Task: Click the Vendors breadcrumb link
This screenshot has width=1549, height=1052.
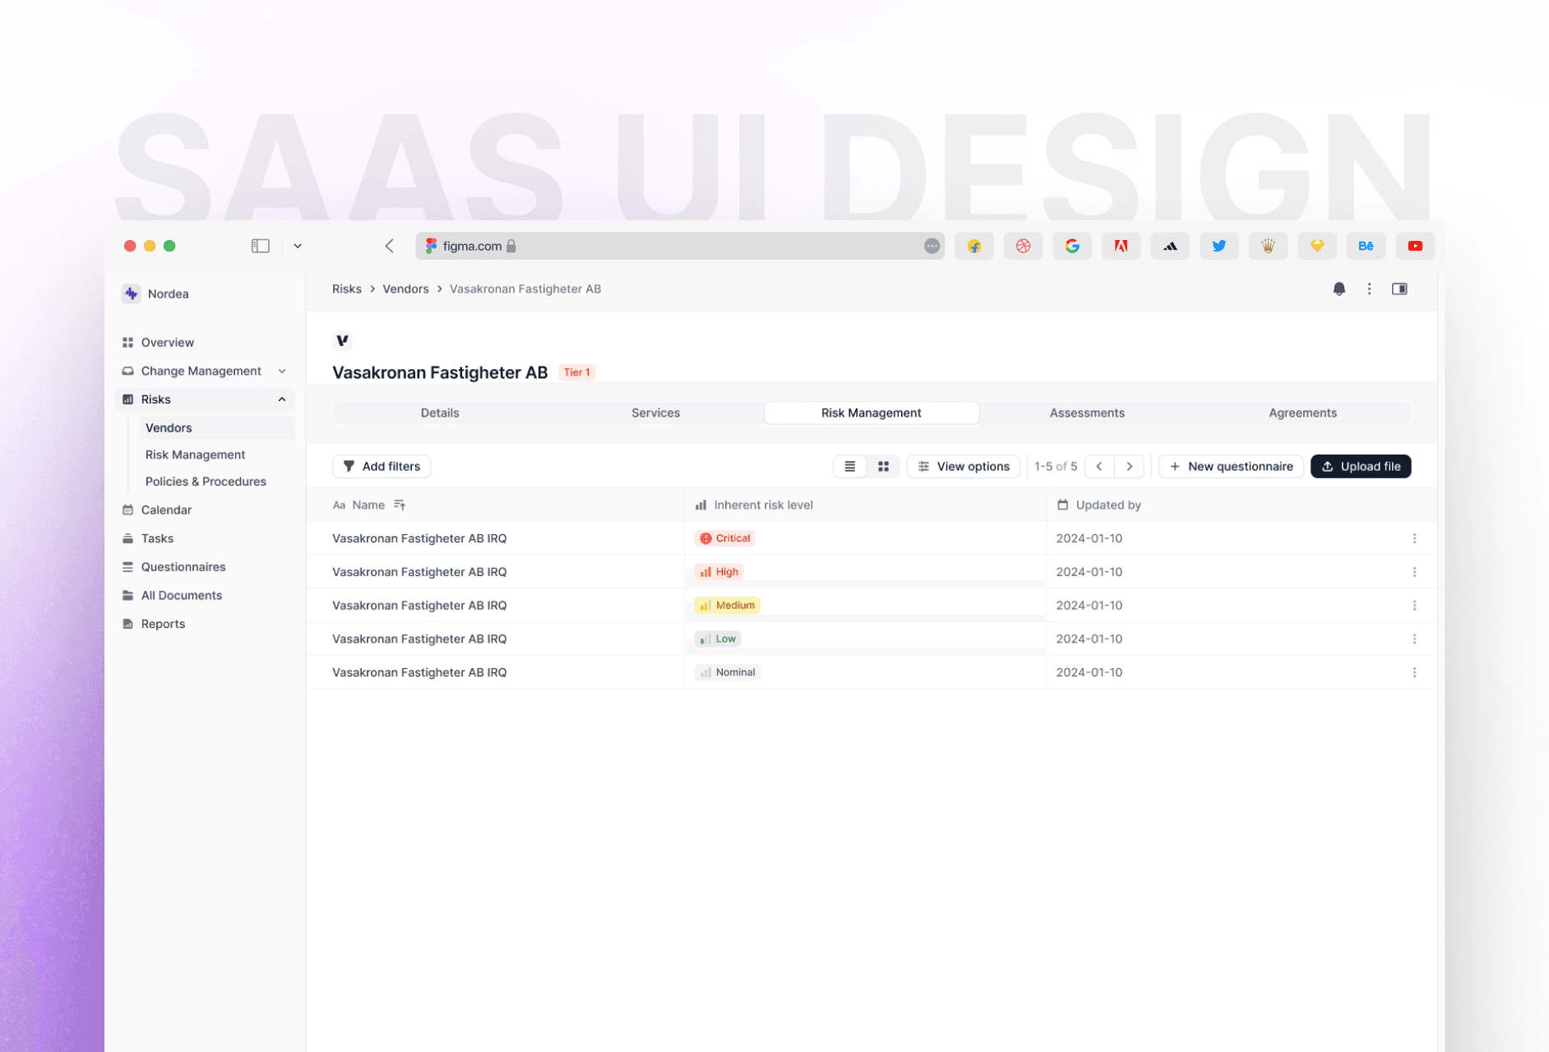Action: [405, 288]
